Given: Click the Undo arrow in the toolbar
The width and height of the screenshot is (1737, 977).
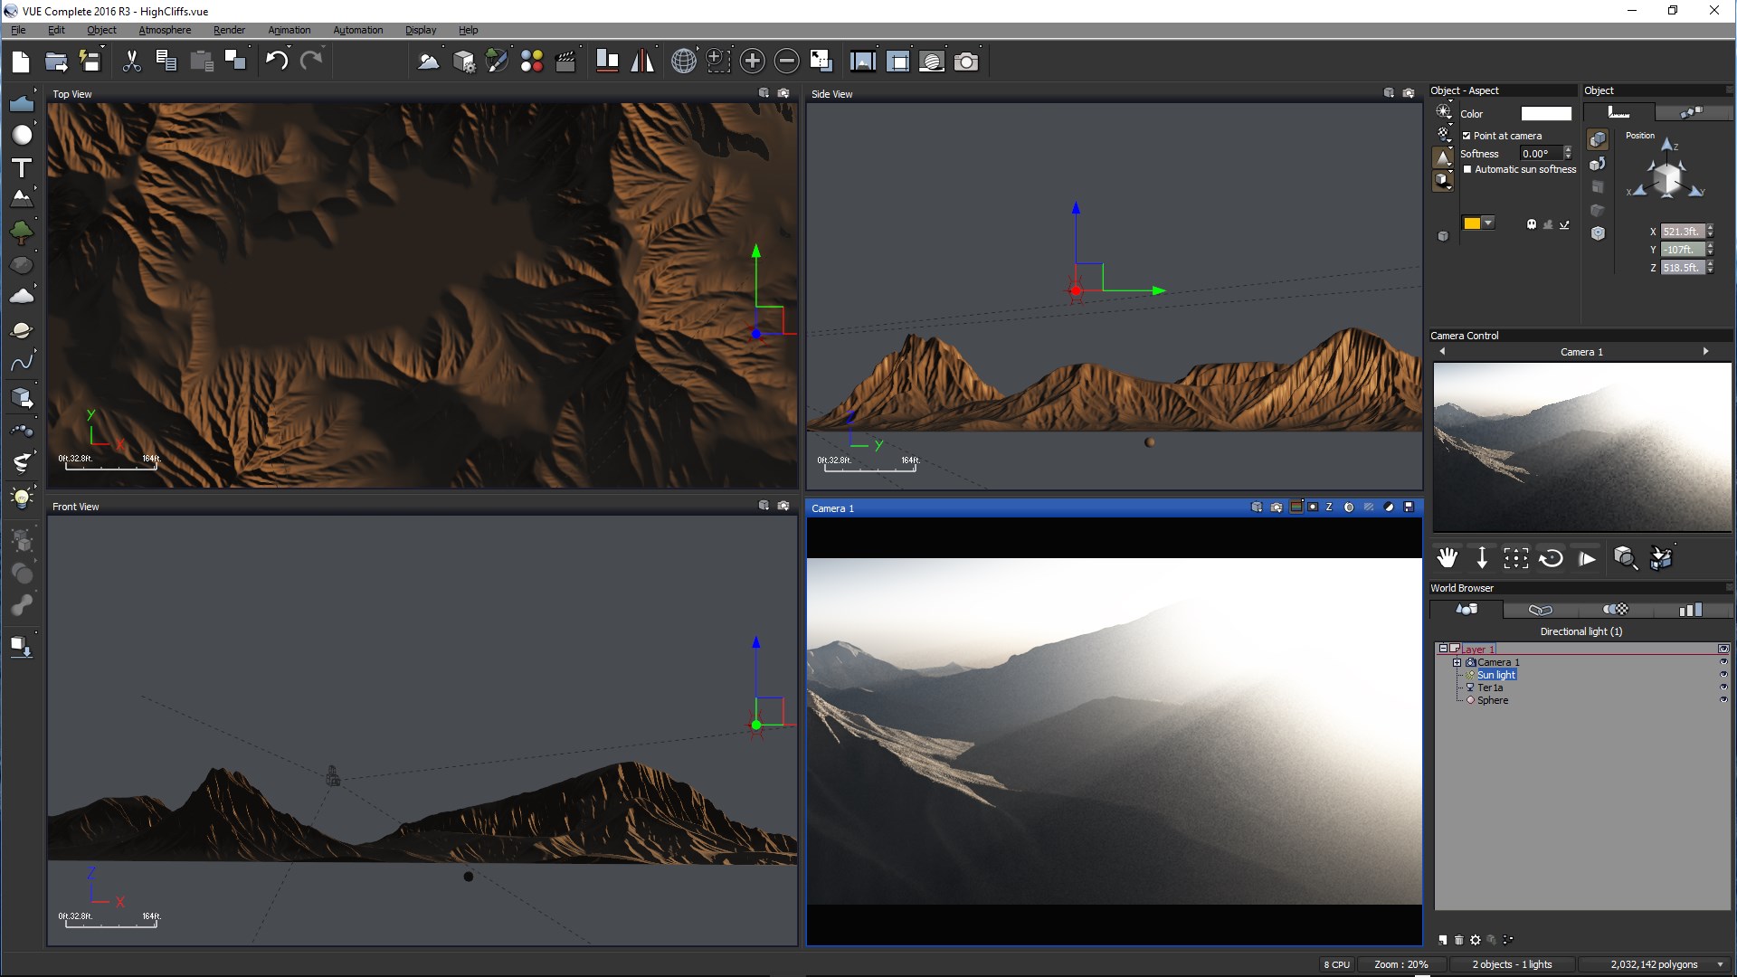Looking at the screenshot, I should [276, 61].
